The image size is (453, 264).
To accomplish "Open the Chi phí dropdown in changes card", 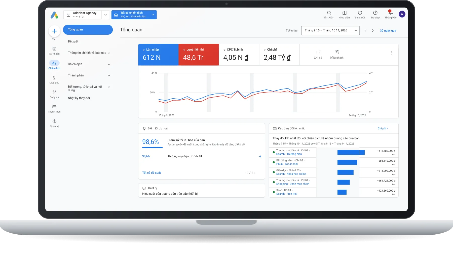I will coord(383,128).
